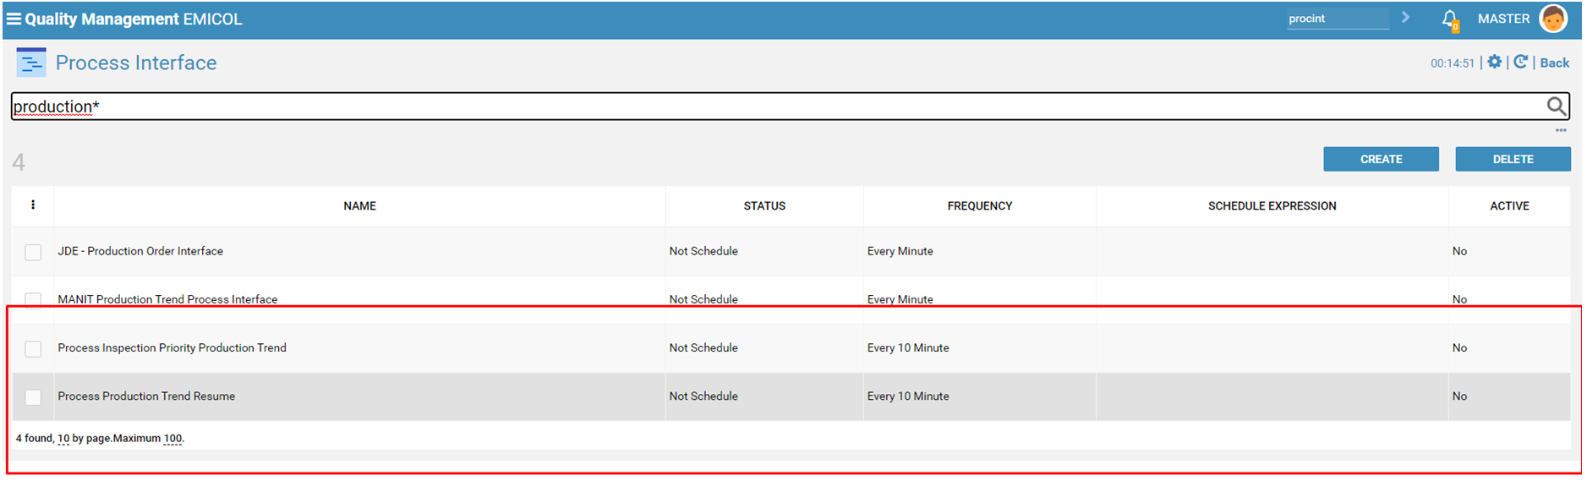This screenshot has height=481, width=1587.
Task: Click Not Schedule status in JDE row
Action: pos(703,251)
